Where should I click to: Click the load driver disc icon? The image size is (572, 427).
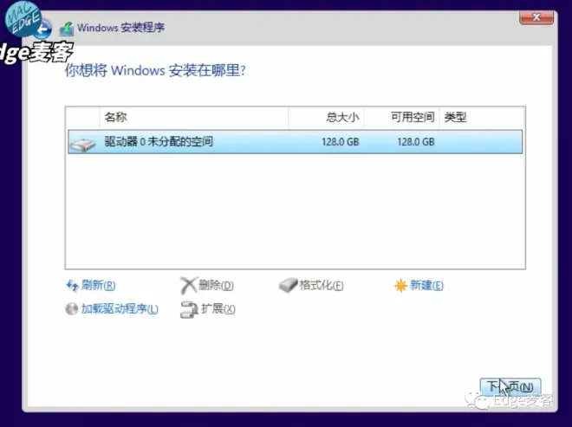(x=71, y=309)
